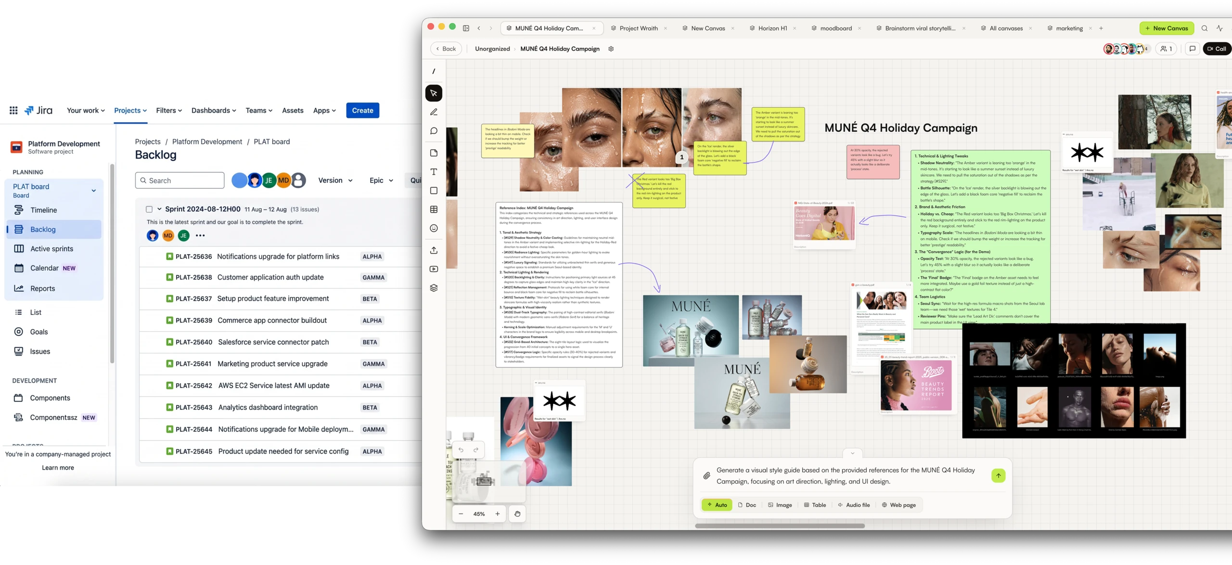Screen dimensions: 1232x565
Task: Switch to the Project Wraith tab
Action: coord(639,28)
